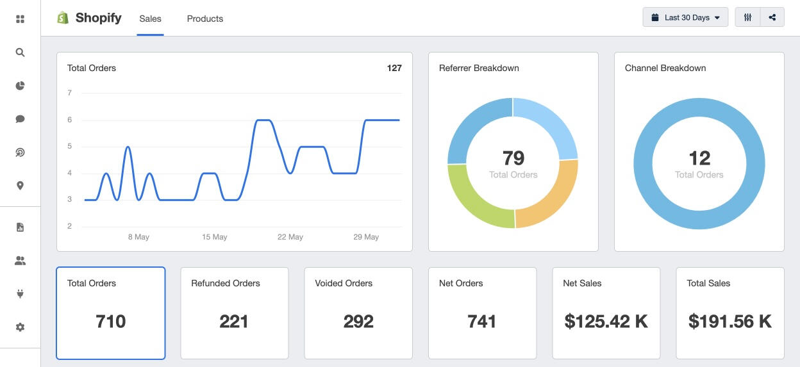This screenshot has width=800, height=367.
Task: Click the Net Sales metric card
Action: [x=606, y=313]
